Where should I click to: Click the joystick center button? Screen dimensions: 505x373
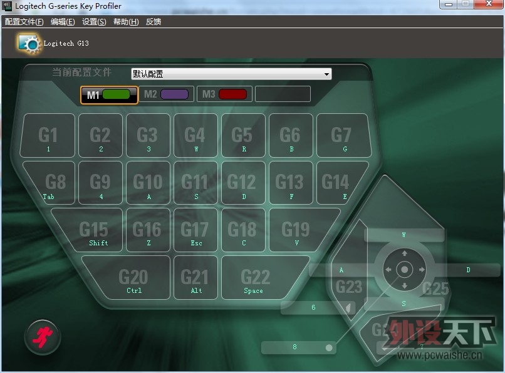(x=405, y=270)
